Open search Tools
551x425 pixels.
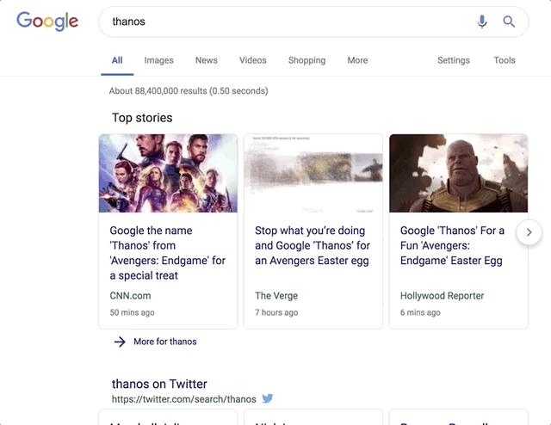click(x=505, y=60)
